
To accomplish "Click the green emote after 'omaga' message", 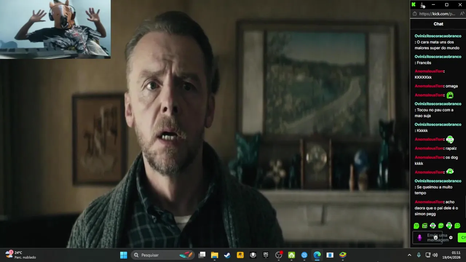I will pyautogui.click(x=450, y=95).
